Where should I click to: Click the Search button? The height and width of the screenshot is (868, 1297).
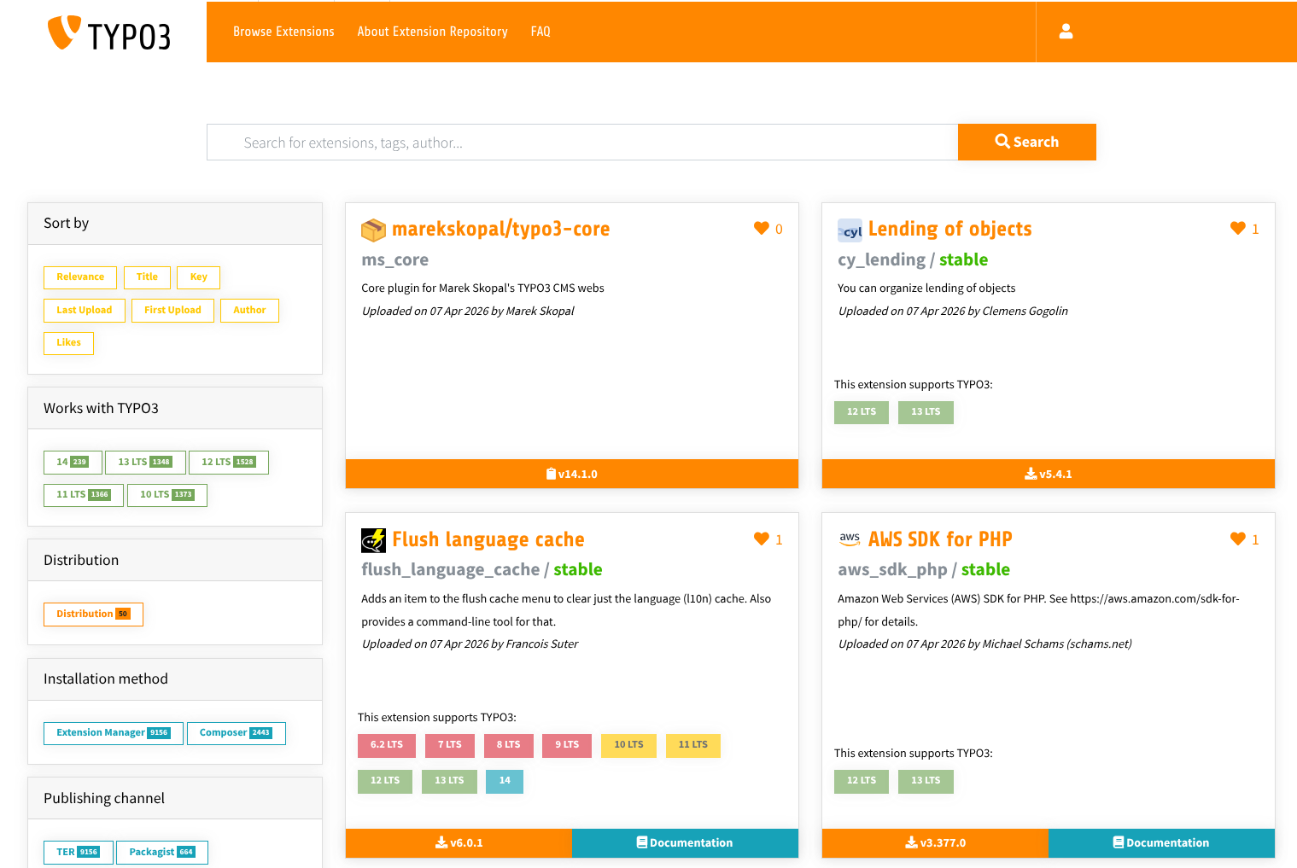[1026, 142]
